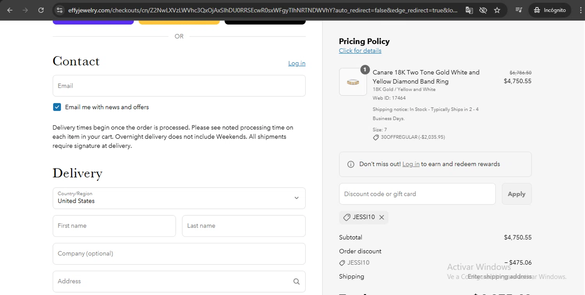
Task: Click the search icon in Address field
Action: (x=296, y=281)
